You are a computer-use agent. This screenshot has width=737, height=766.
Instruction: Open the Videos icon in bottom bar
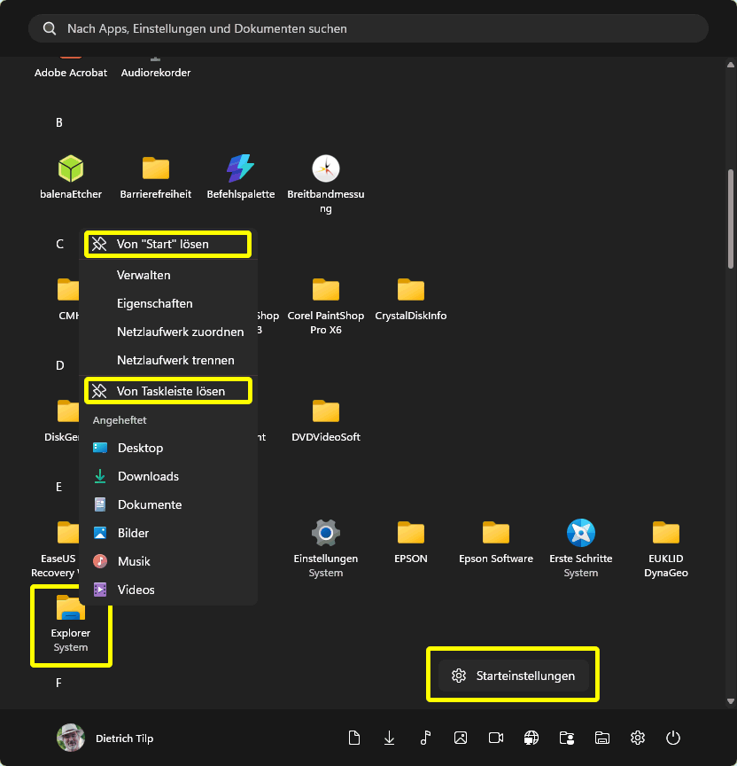tap(496, 738)
